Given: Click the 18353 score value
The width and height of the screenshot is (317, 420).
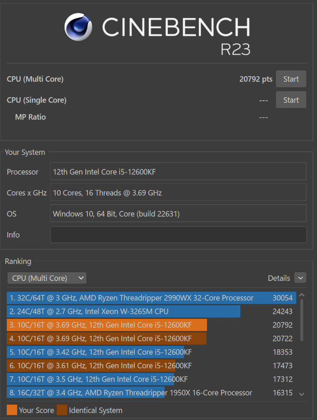Looking at the screenshot, I should click(x=282, y=352).
